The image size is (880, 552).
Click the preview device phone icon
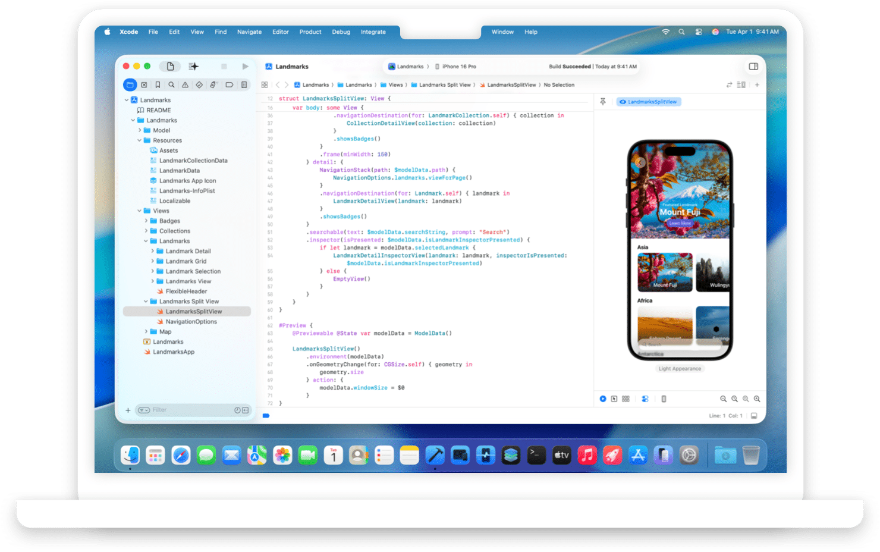coord(664,399)
